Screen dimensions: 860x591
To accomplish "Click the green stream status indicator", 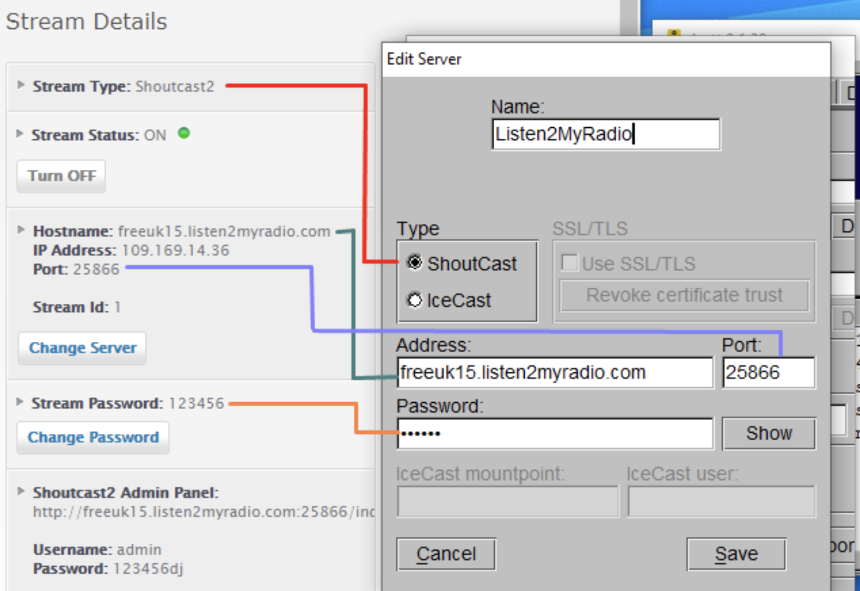I will pos(184,134).
